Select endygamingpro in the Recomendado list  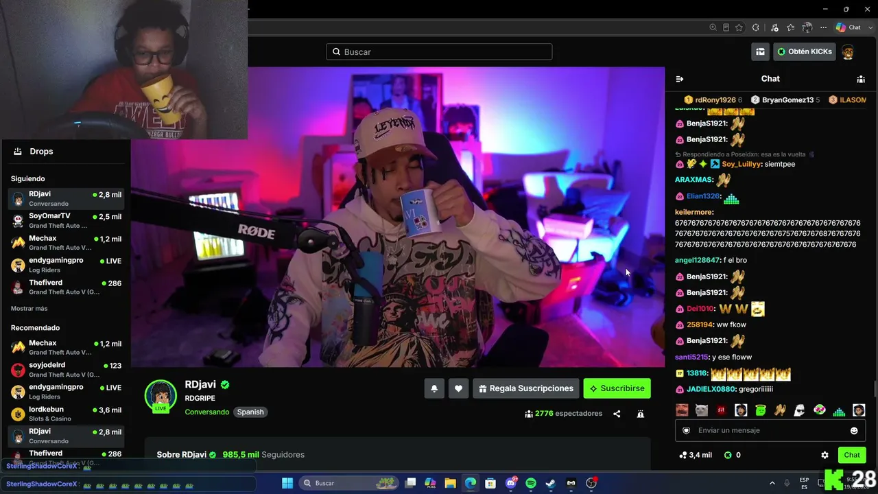tap(65, 391)
